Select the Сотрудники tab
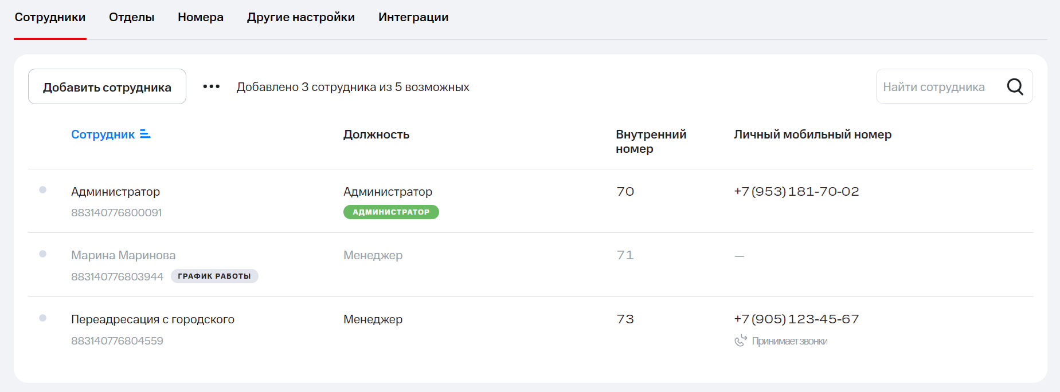The image size is (1060, 392). [x=50, y=17]
